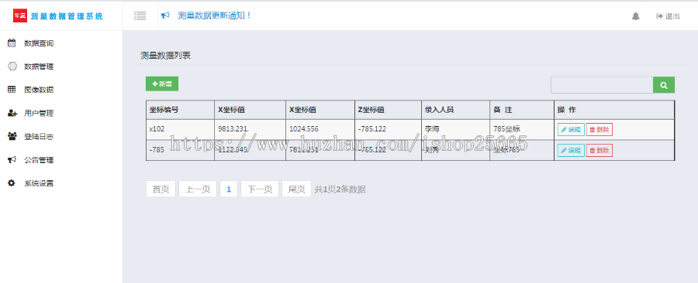
Task: Select page 1 in pagination
Action: (229, 189)
